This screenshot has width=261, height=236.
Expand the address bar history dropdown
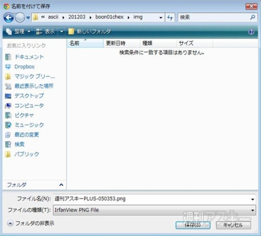[x=160, y=17]
